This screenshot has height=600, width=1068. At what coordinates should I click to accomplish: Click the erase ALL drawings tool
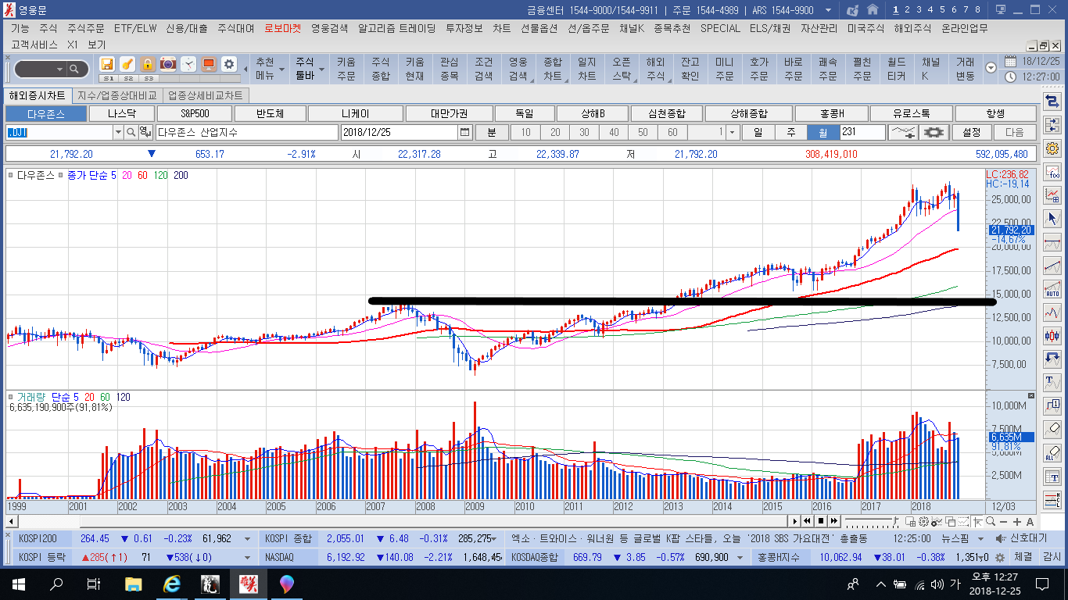1052,454
